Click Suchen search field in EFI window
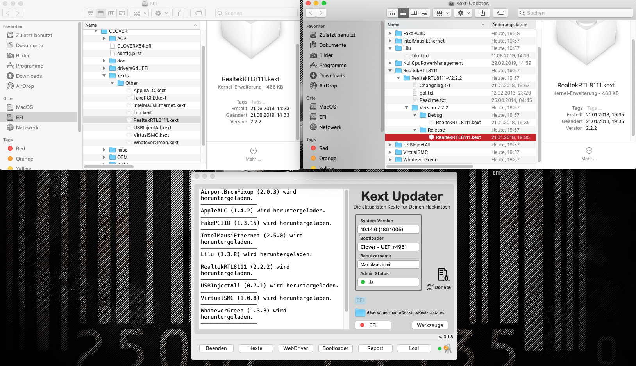The width and height of the screenshot is (636, 366). [256, 13]
